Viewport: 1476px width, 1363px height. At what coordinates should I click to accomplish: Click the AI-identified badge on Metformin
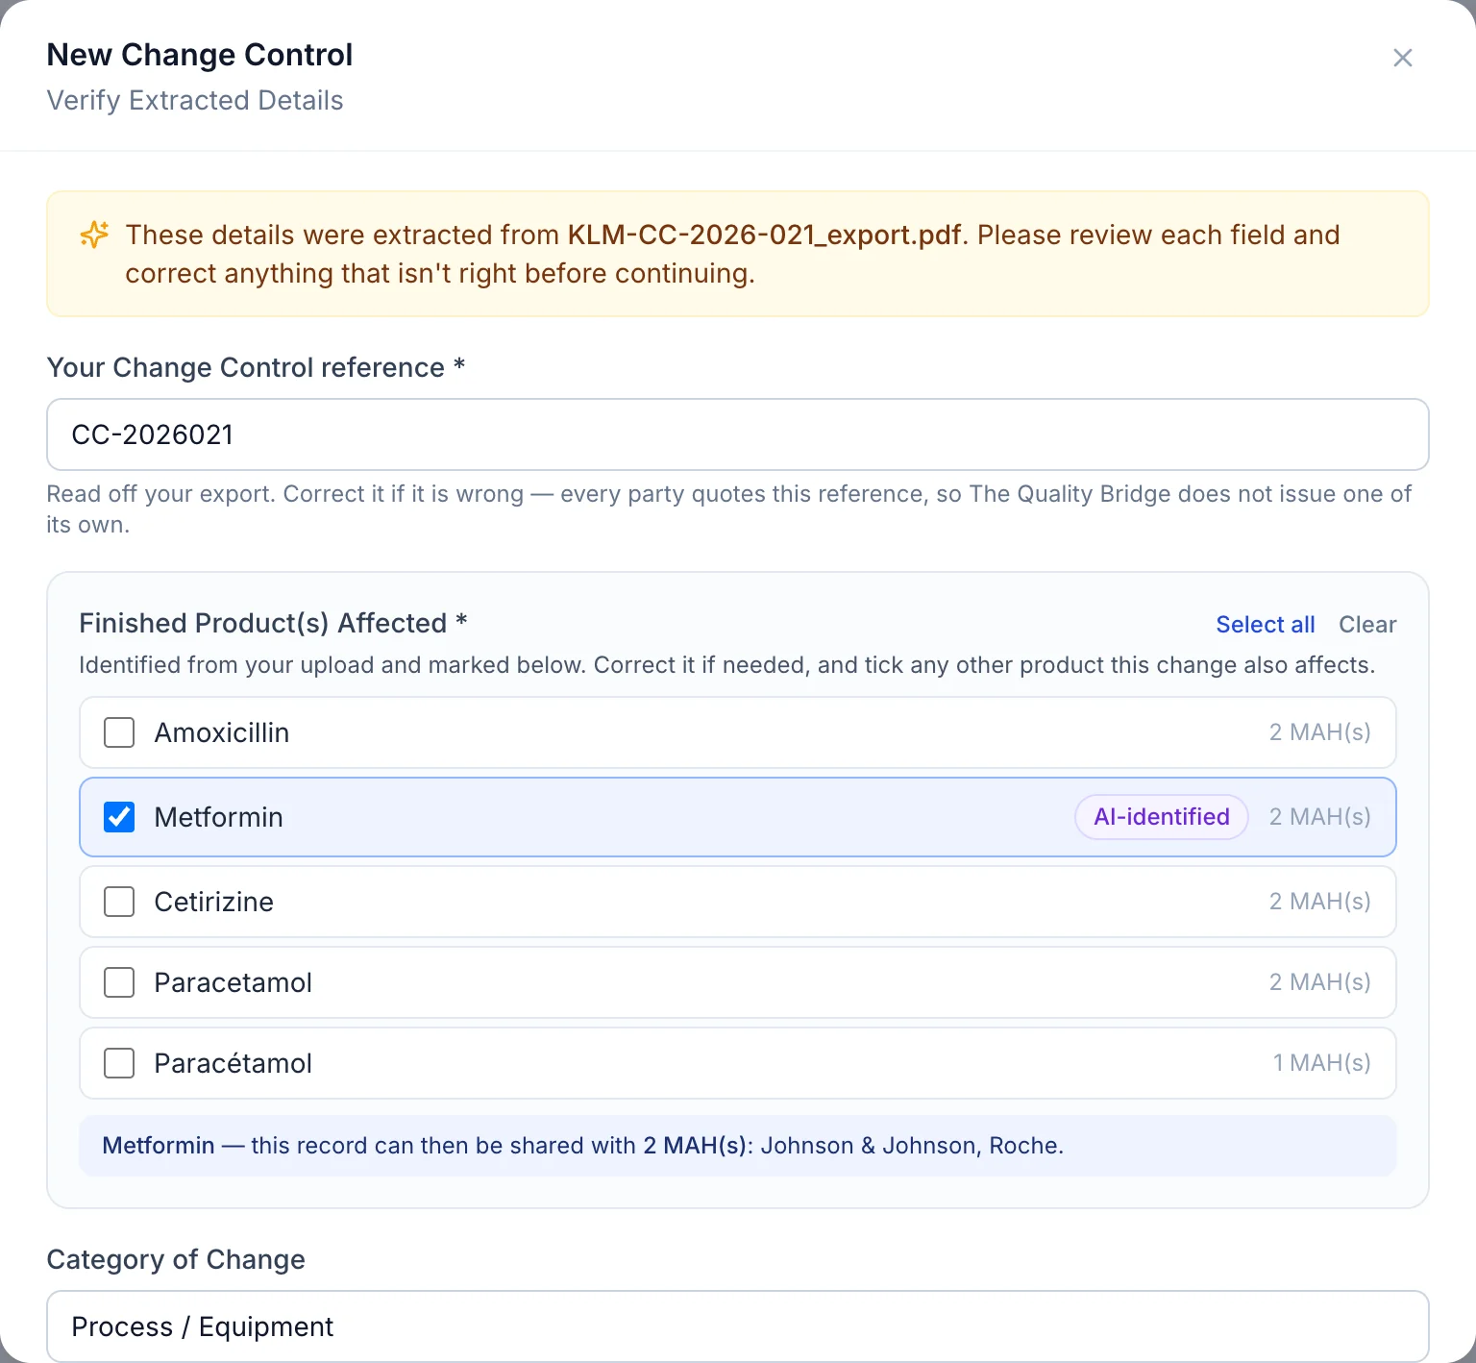[x=1161, y=817]
